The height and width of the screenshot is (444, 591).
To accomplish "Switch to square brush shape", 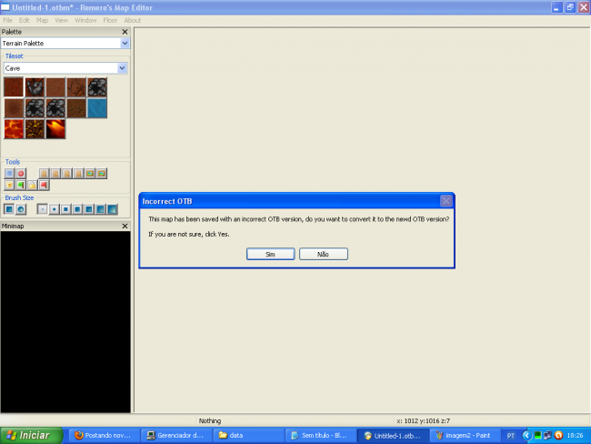I will pos(9,209).
